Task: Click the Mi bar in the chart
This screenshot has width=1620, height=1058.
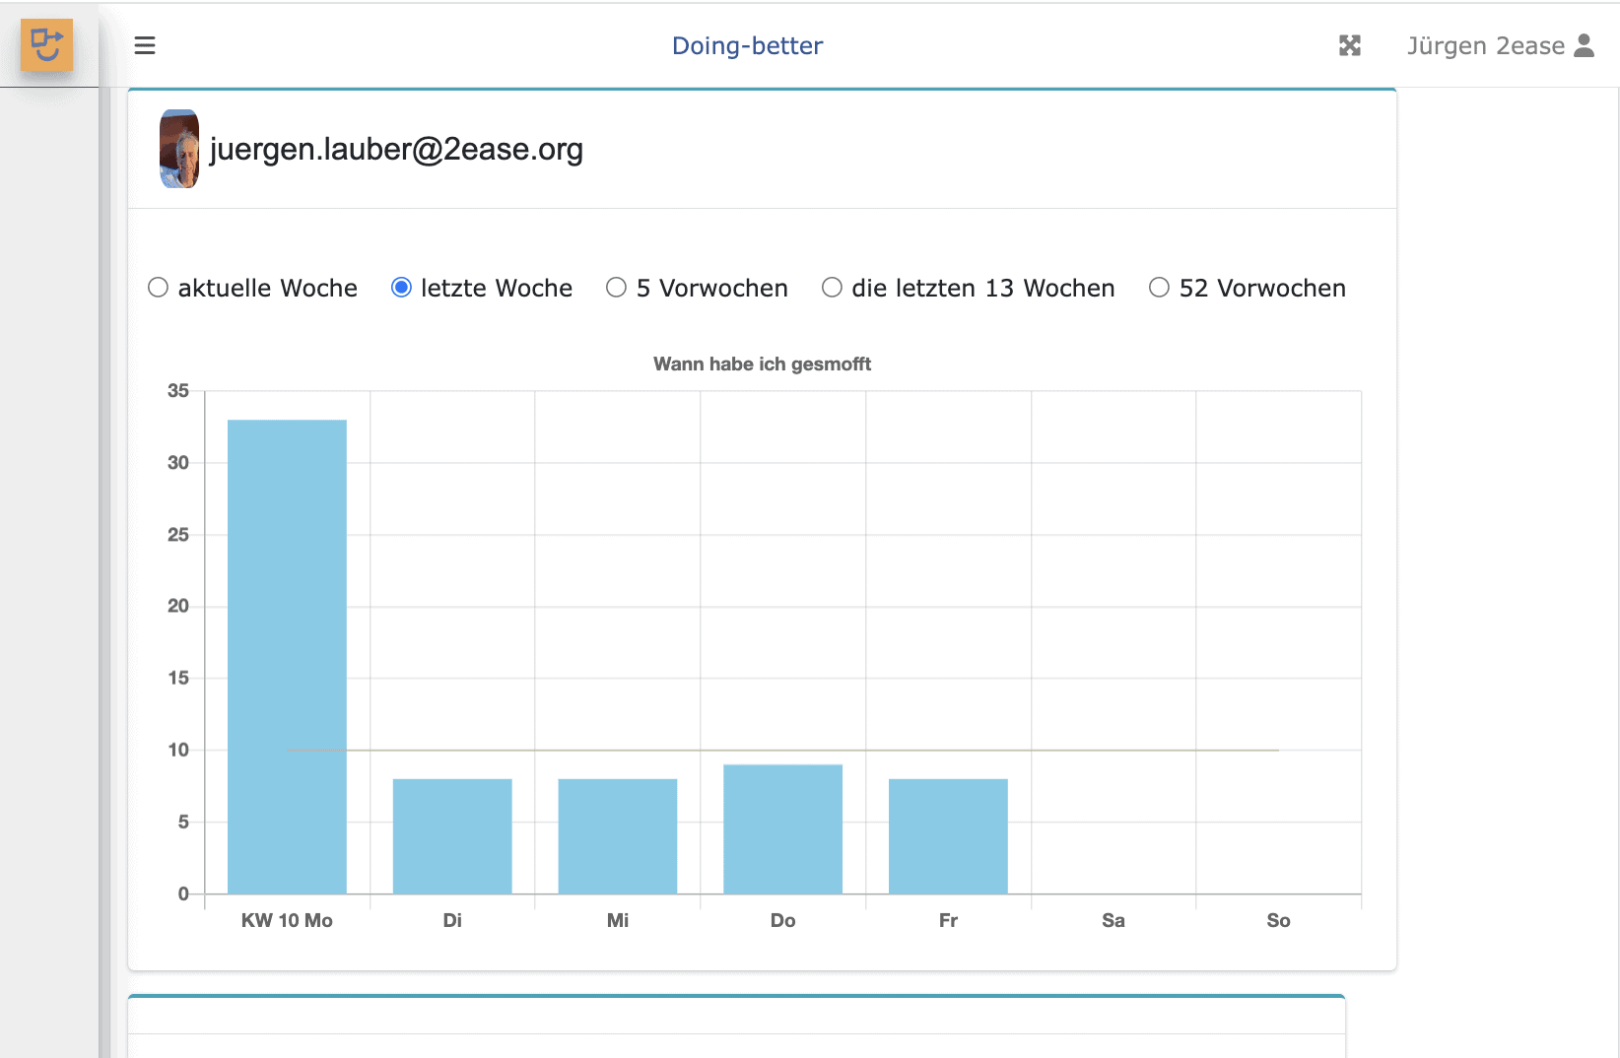Action: coord(618,836)
